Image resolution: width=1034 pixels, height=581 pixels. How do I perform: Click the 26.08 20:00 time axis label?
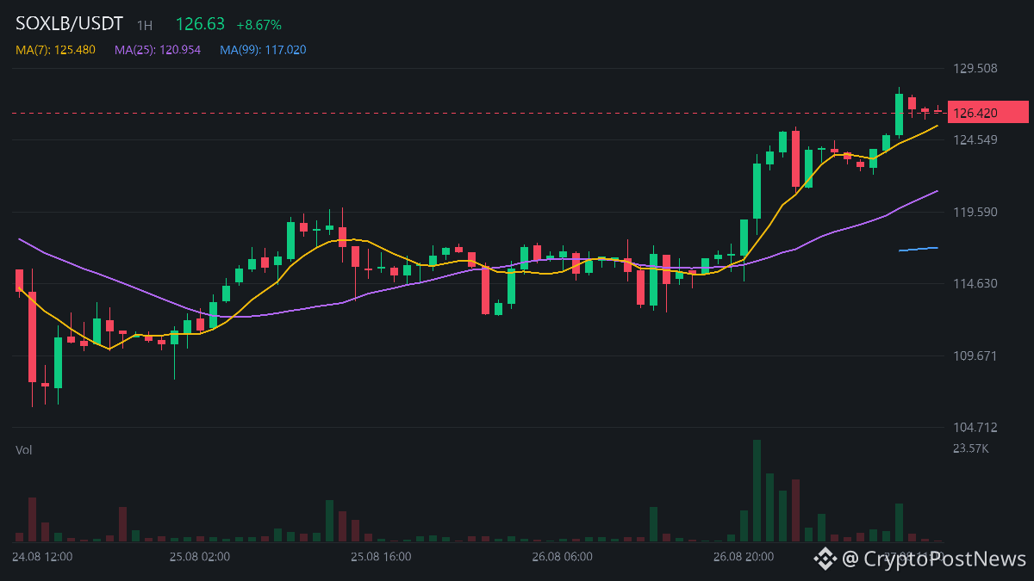[x=743, y=557]
